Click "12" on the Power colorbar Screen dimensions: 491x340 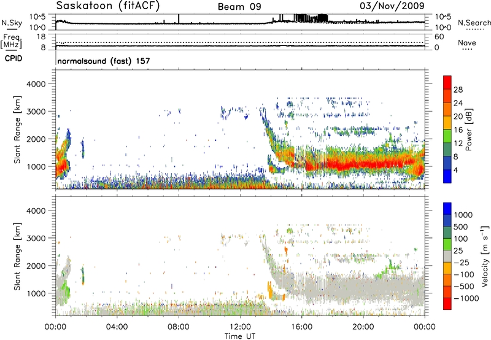[458, 143]
